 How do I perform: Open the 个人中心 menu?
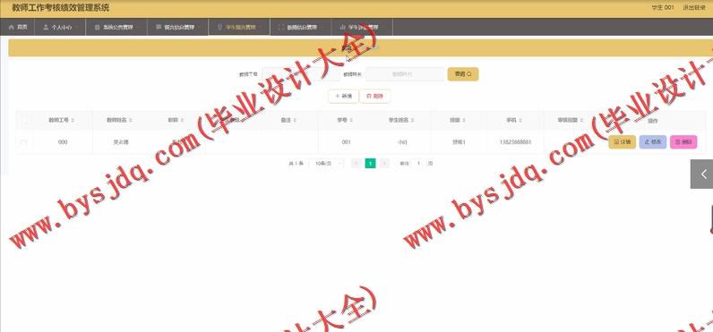point(61,27)
